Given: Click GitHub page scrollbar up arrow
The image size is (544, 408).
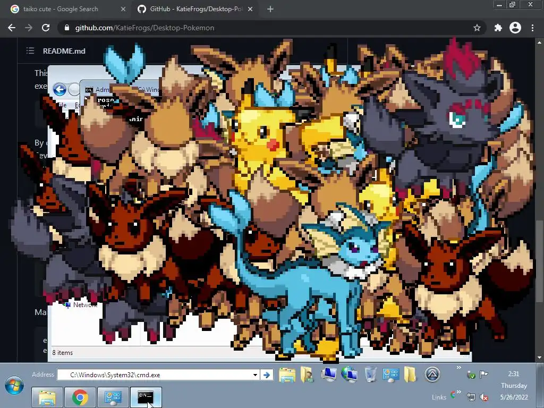Looking at the screenshot, I should point(540,42).
